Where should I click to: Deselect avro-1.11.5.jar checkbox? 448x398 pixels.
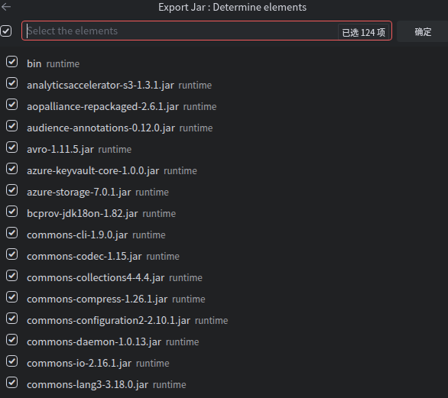coord(12,147)
